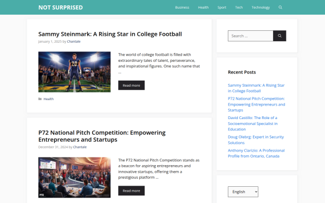The height and width of the screenshot is (203, 325).
Task: Click the Health category folder icon
Action: pos(40,99)
